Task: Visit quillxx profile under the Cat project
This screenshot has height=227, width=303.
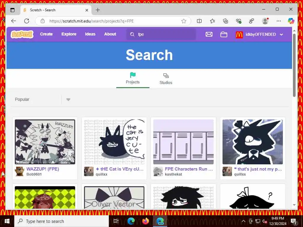Action: click(101, 174)
